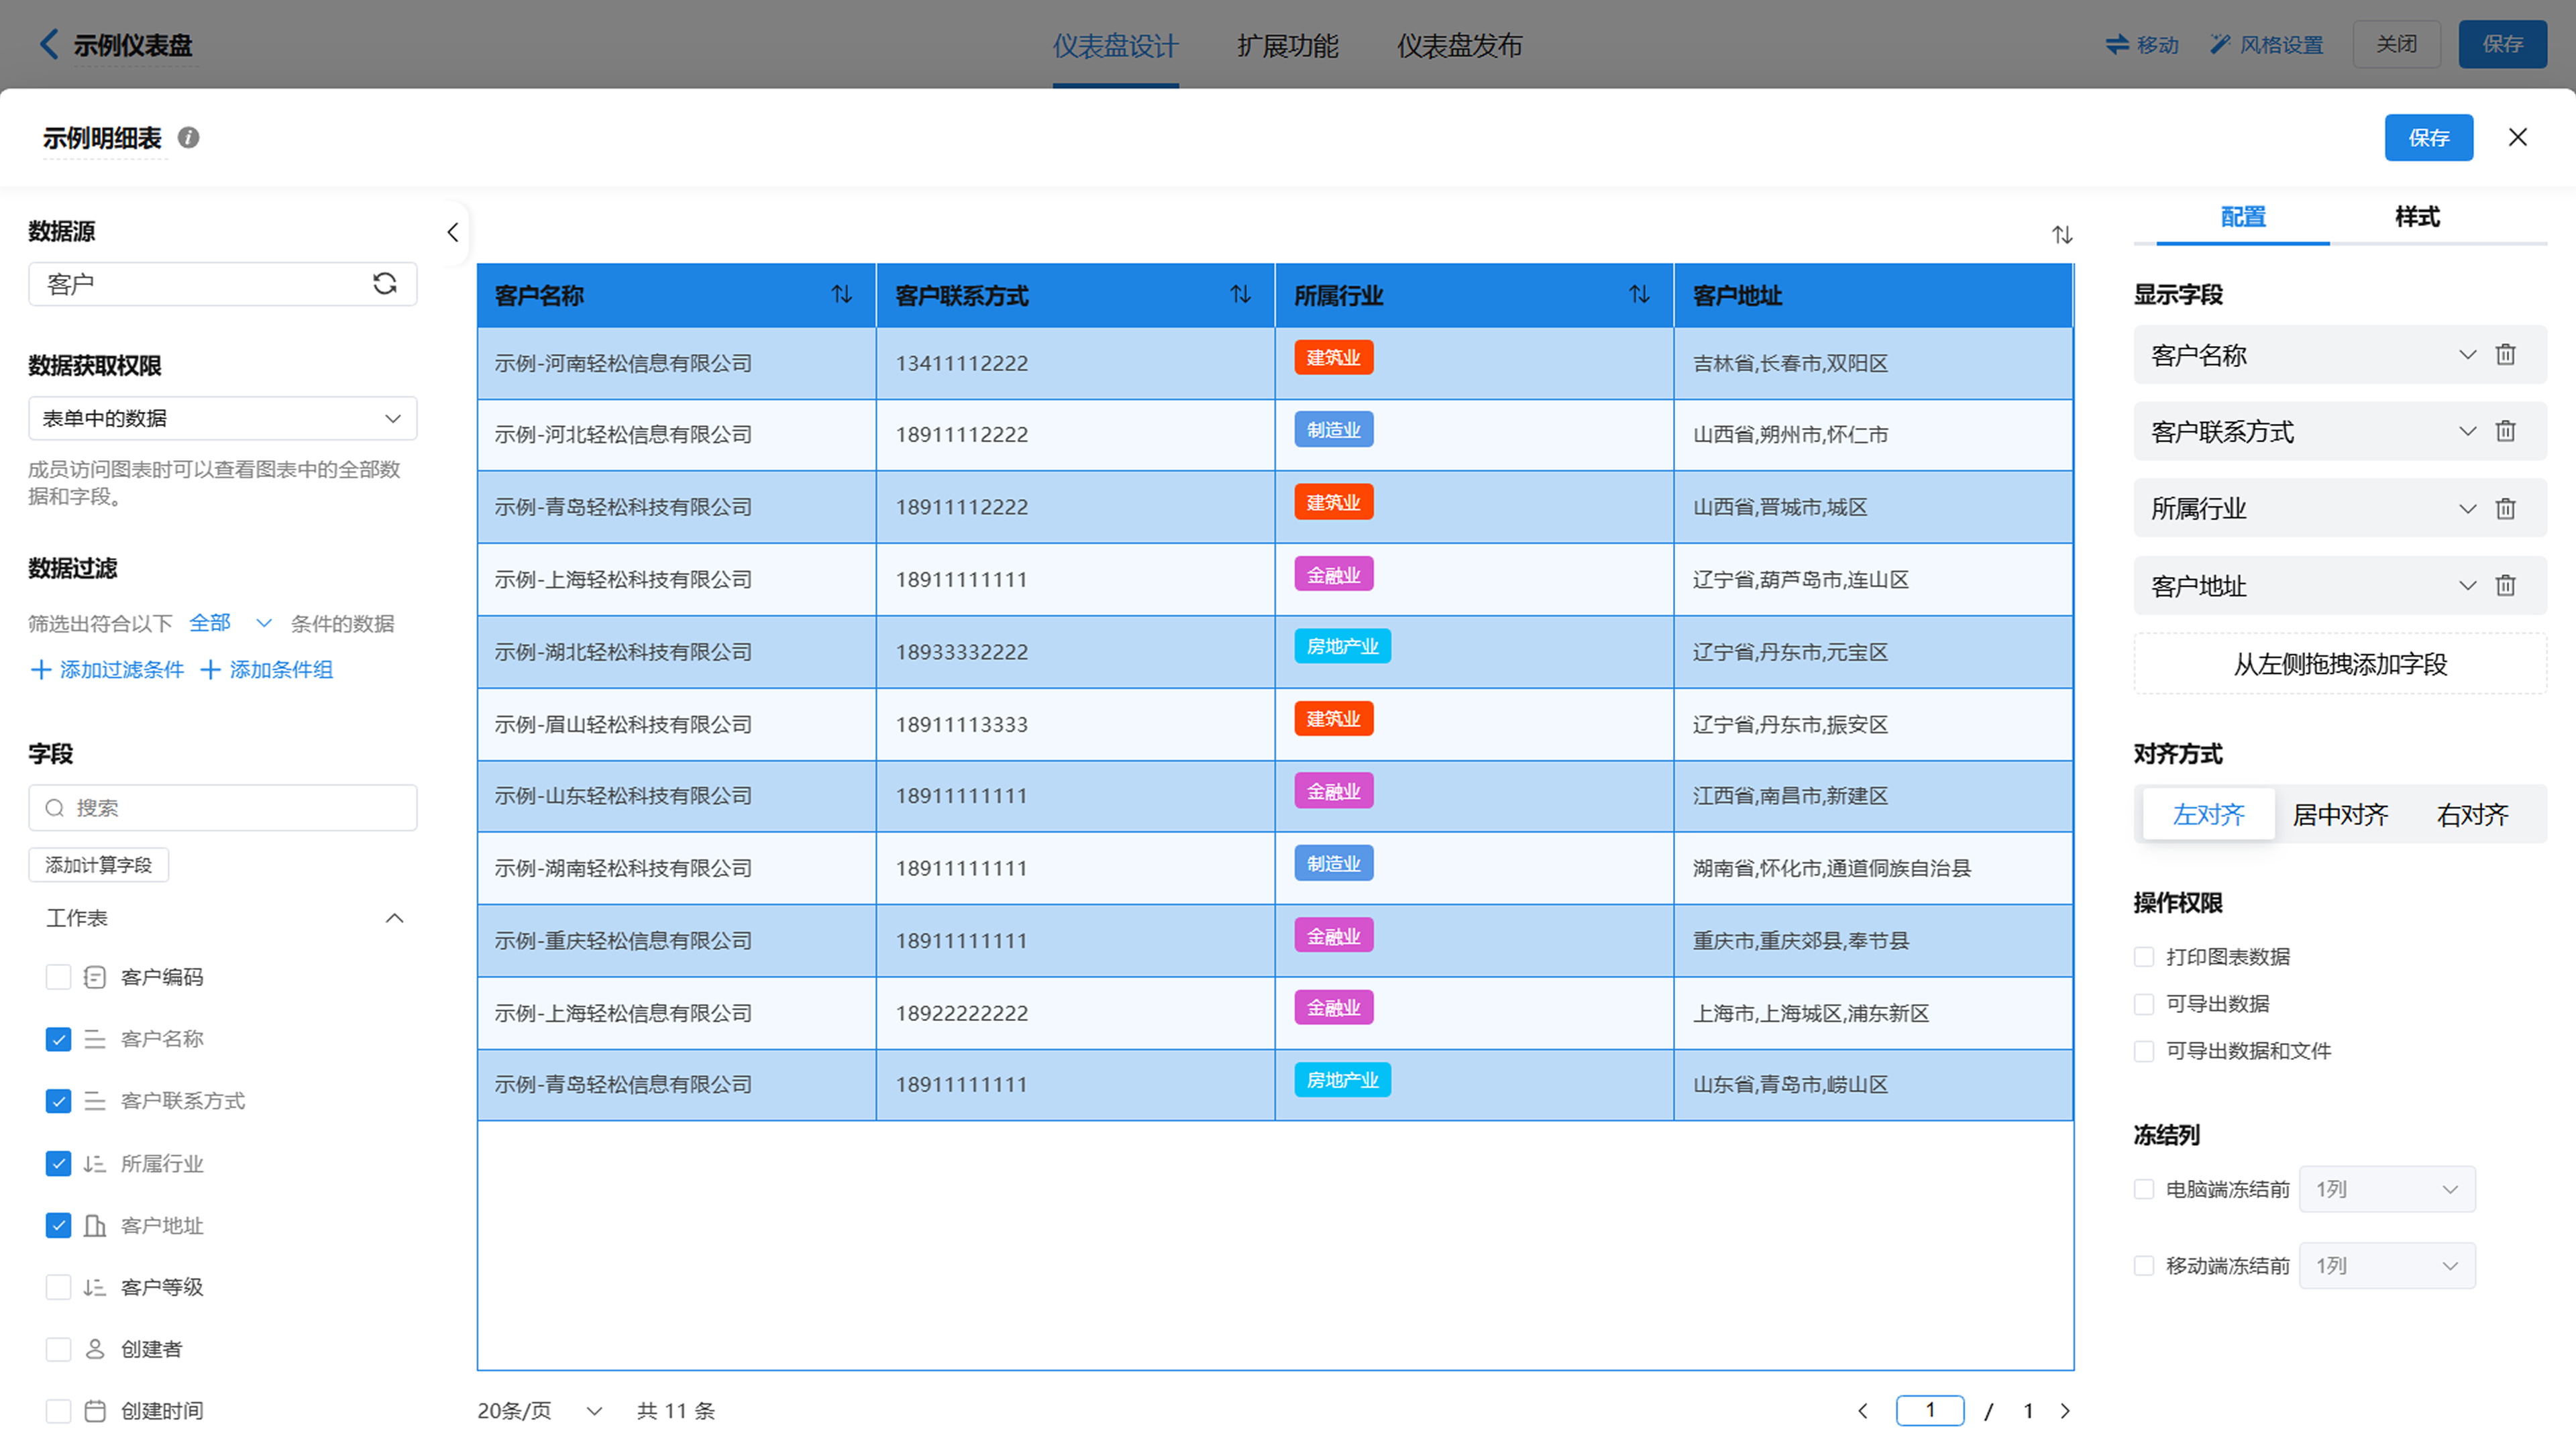The width and height of the screenshot is (2576, 1449).
Task: Open the 配置 tab
Action: (x=2243, y=217)
